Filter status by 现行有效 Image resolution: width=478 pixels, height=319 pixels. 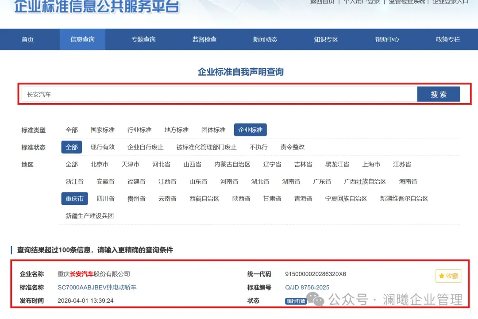(102, 147)
